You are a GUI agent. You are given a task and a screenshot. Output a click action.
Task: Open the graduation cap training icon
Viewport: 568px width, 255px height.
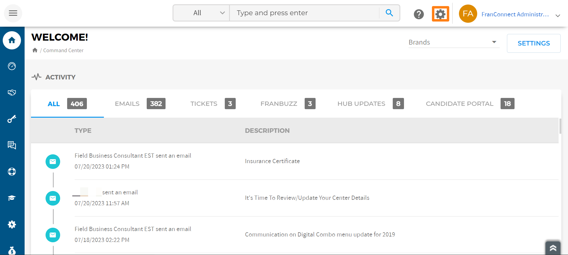pos(12,198)
